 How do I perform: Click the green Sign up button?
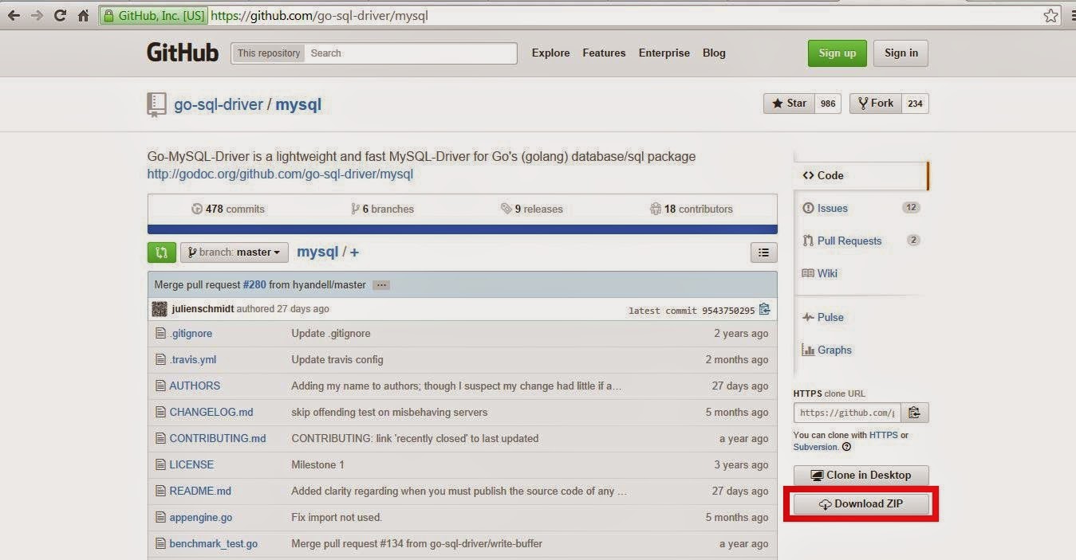click(x=837, y=53)
